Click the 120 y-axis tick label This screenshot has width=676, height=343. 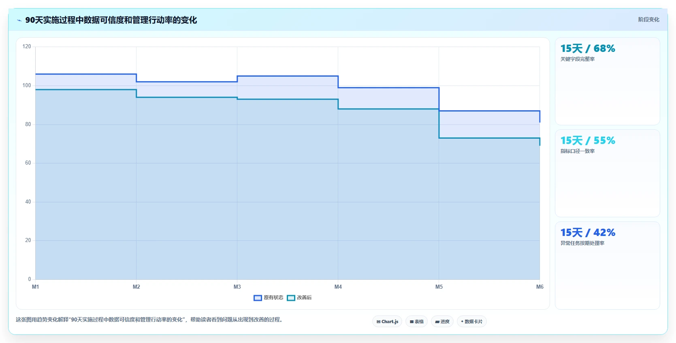pyautogui.click(x=27, y=47)
